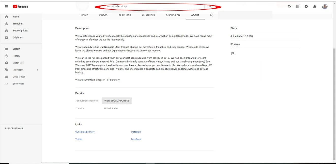Open your account avatar menu

pyautogui.click(x=325, y=6)
